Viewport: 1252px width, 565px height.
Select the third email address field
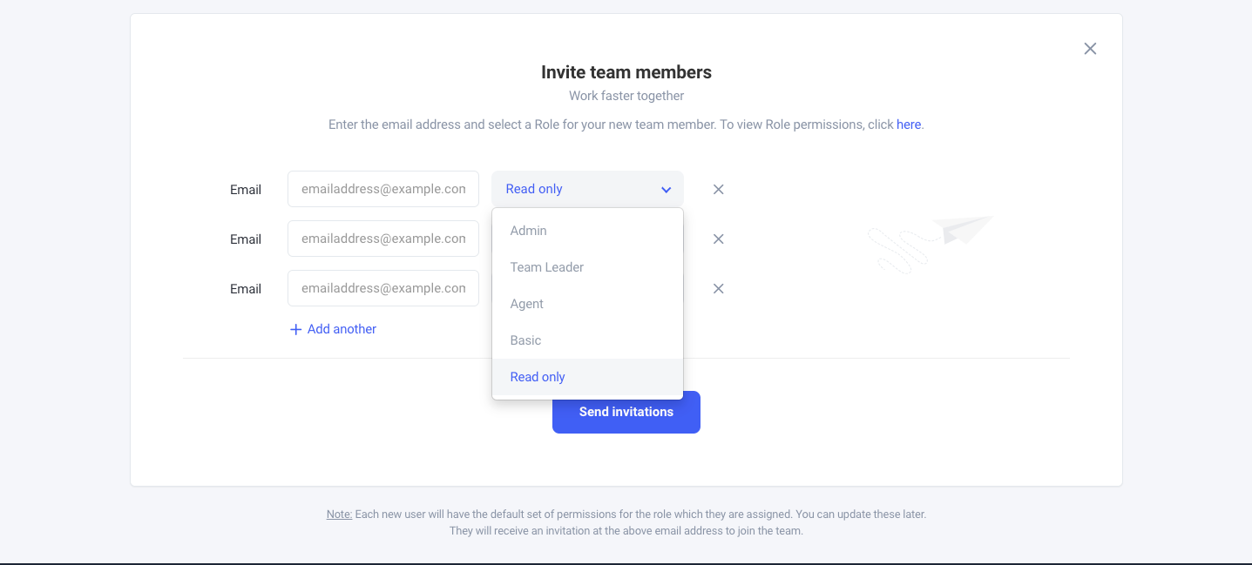[x=383, y=288]
